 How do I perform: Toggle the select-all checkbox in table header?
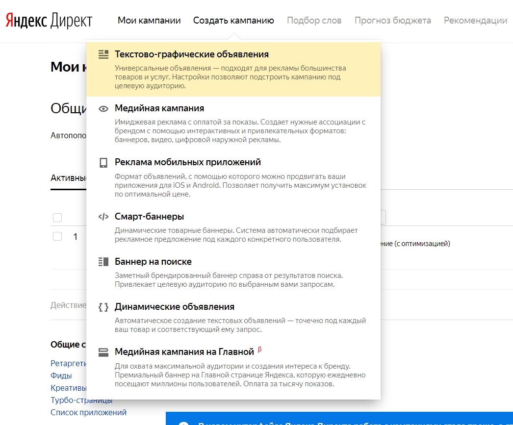[57, 217]
